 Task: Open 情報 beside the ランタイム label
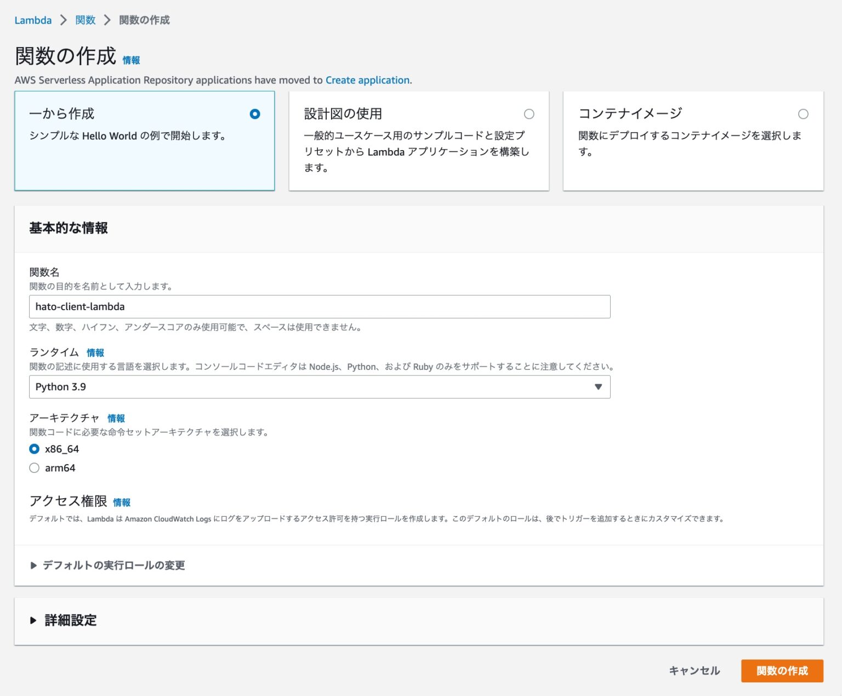pyautogui.click(x=96, y=352)
